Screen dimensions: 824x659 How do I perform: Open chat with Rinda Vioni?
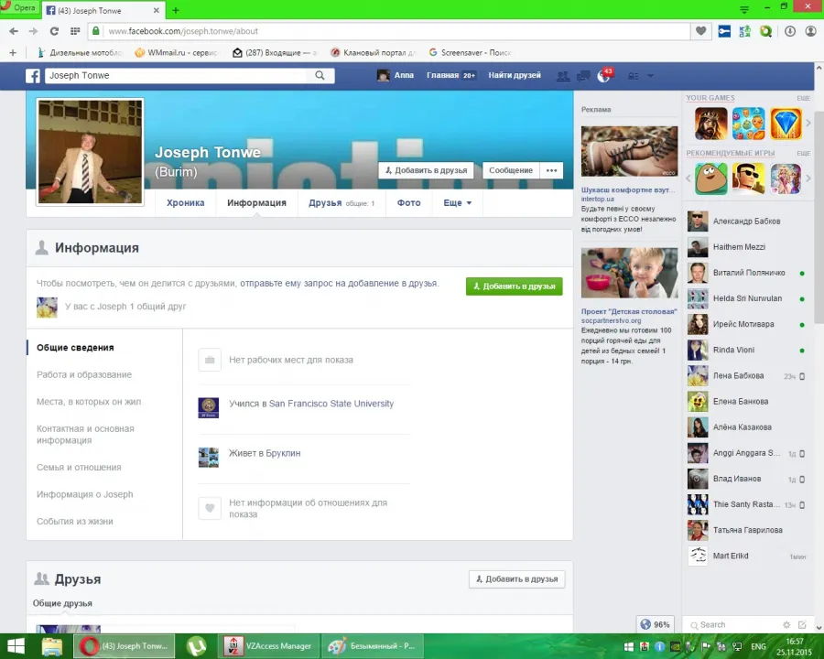click(x=746, y=350)
